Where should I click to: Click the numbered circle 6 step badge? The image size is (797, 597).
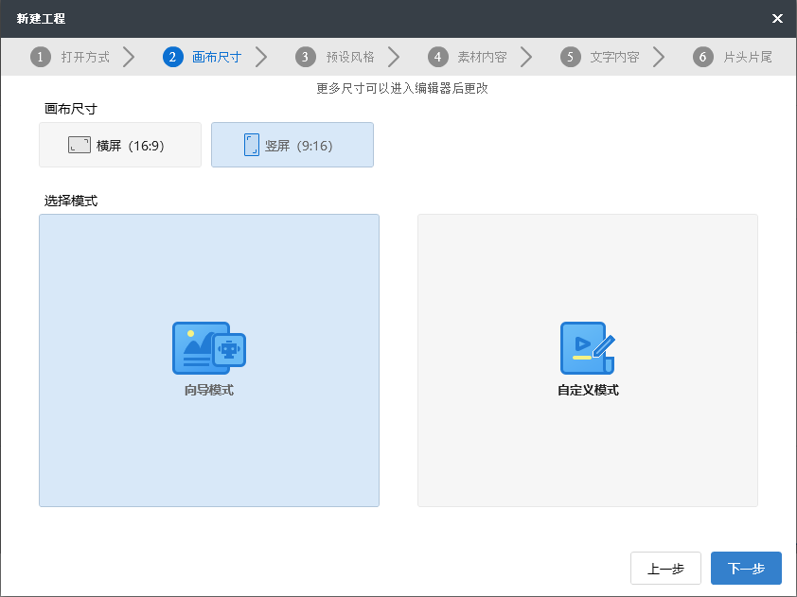703,57
